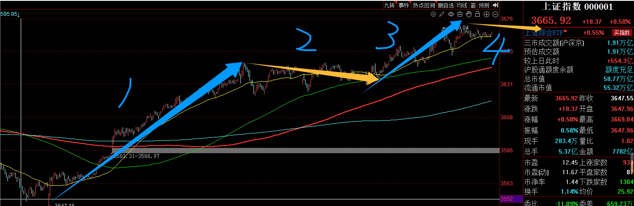Viewport: 634px width, 206px height.
Task: Click the 3547.16 low price label
Action: (63, 204)
